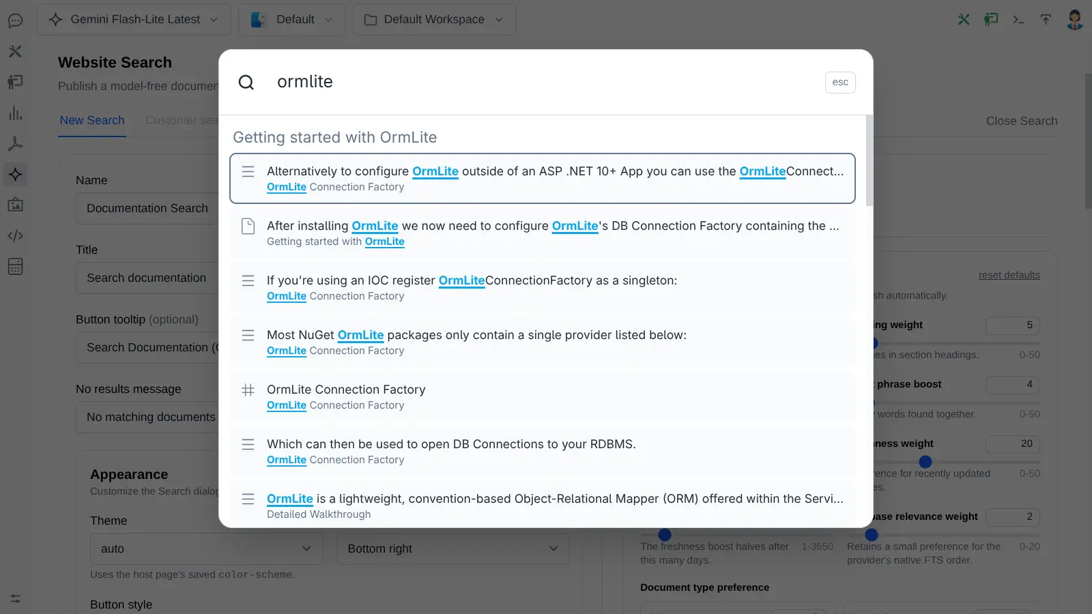The height and width of the screenshot is (614, 1092).
Task: Open result 'OrmLite is a lightweight, convention-based'
Action: [x=543, y=506]
